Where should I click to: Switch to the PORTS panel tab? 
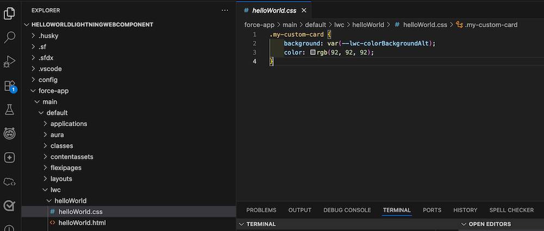[x=432, y=210]
